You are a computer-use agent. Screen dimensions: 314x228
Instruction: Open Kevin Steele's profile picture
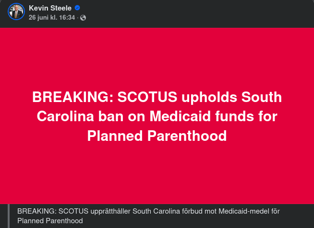point(16,11)
